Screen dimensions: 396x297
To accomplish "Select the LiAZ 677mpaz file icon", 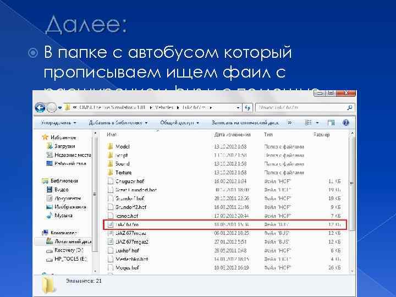I will [110, 233].
